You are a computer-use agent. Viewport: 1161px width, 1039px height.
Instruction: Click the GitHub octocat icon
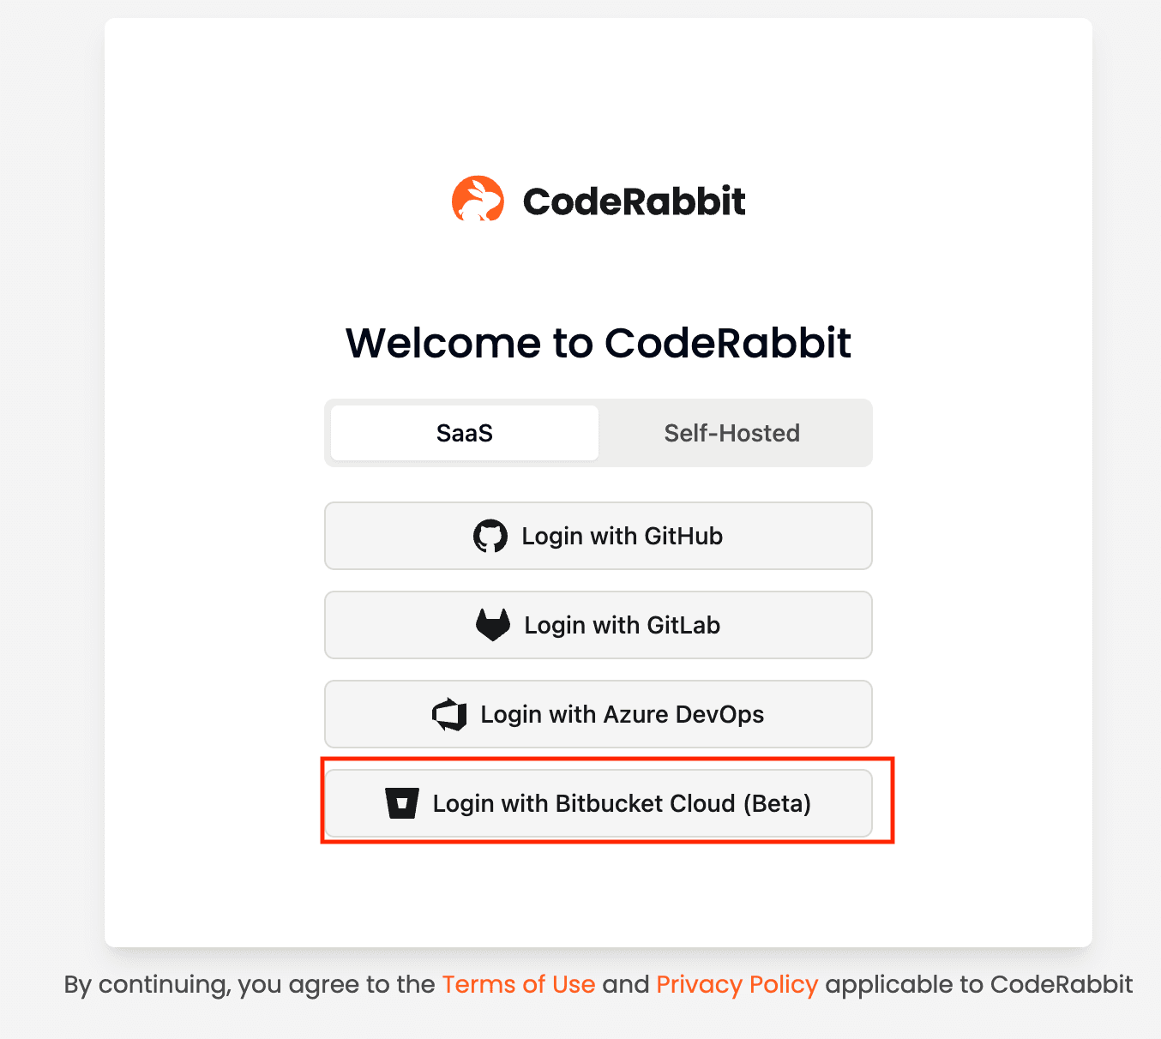(490, 536)
